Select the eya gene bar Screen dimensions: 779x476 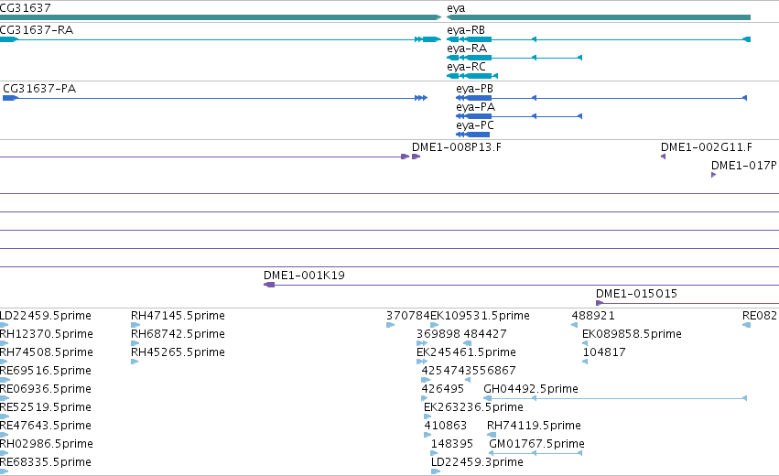point(598,17)
